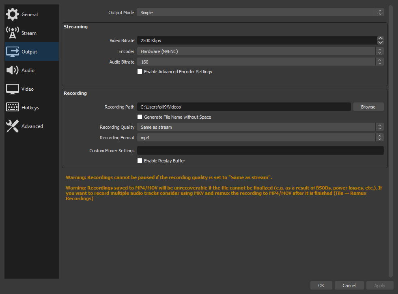Click the General gear icon
Image resolution: width=398 pixels, height=294 pixels.
tap(13, 14)
